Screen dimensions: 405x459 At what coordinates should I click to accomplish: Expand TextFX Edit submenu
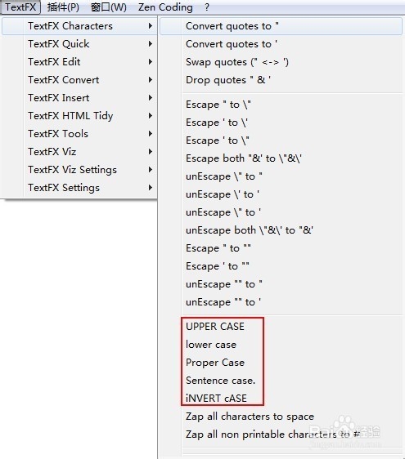79,62
